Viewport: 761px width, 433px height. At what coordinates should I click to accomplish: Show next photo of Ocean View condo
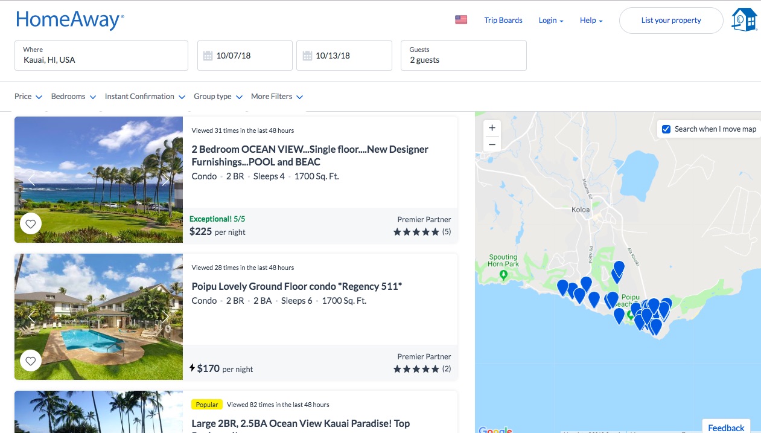point(165,179)
